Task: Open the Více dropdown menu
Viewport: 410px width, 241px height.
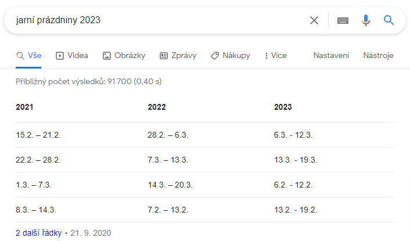Action: 276,55
